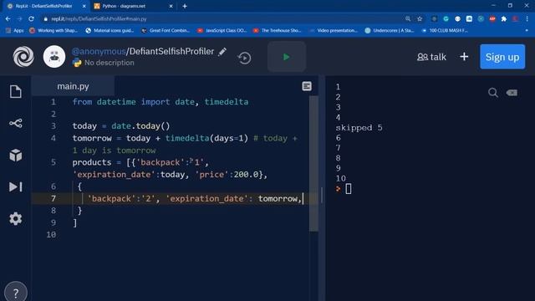Open the anonymous user avatar
The width and height of the screenshot is (535, 301).
click(x=54, y=57)
